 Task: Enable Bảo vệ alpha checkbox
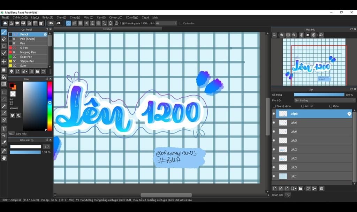(274, 106)
